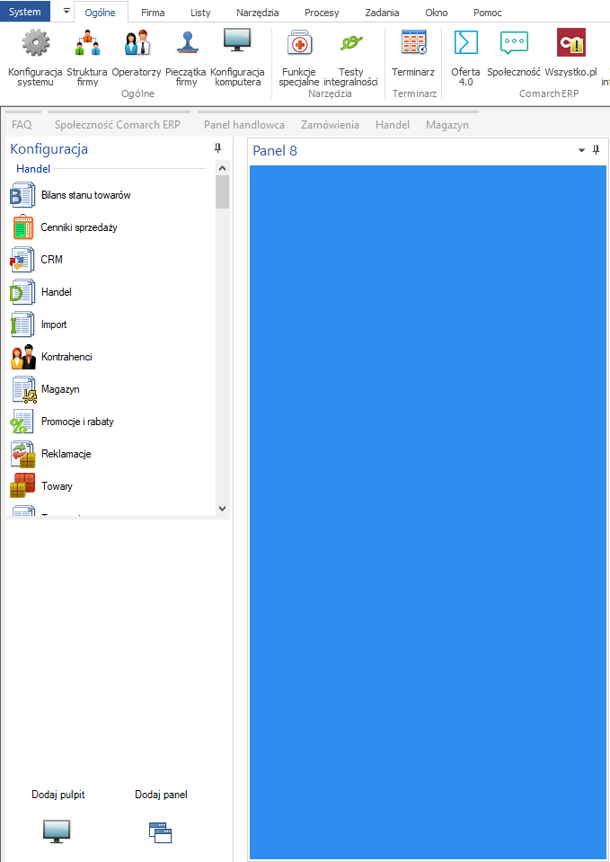The height and width of the screenshot is (862, 610).
Task: Click scroll up arrow in Konfiguracja list
Action: click(x=222, y=168)
